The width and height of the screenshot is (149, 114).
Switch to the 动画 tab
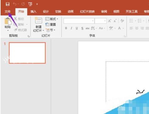point(71,12)
